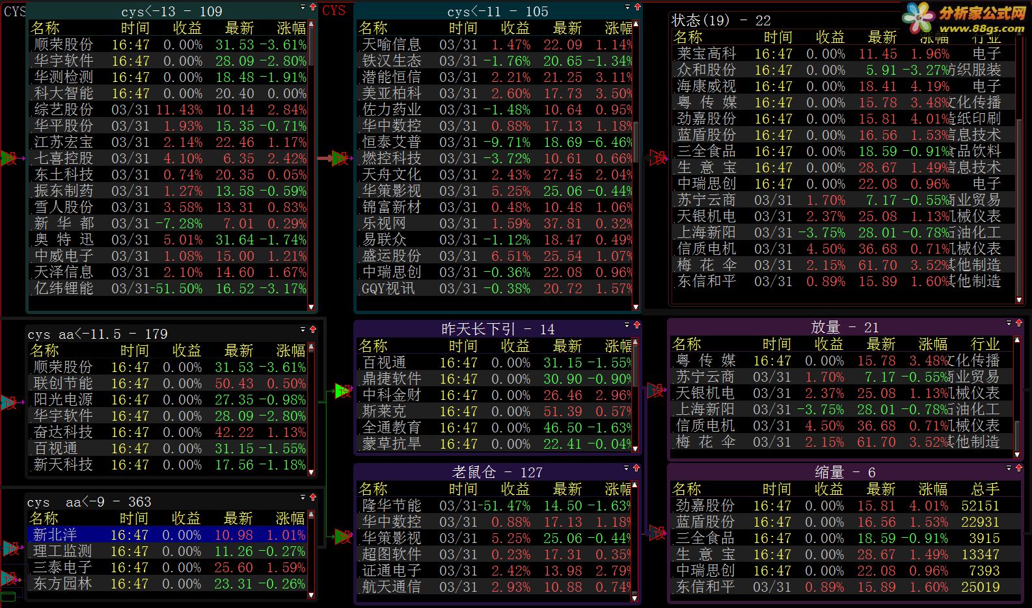Click the 设 filter node feeding 放量 panel
1032x608 pixels.
click(x=657, y=390)
